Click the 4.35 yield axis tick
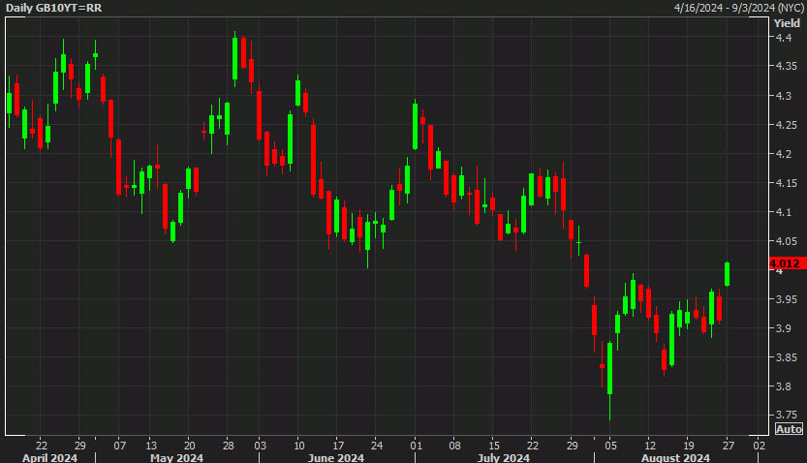807x463 pixels. pyautogui.click(x=784, y=67)
